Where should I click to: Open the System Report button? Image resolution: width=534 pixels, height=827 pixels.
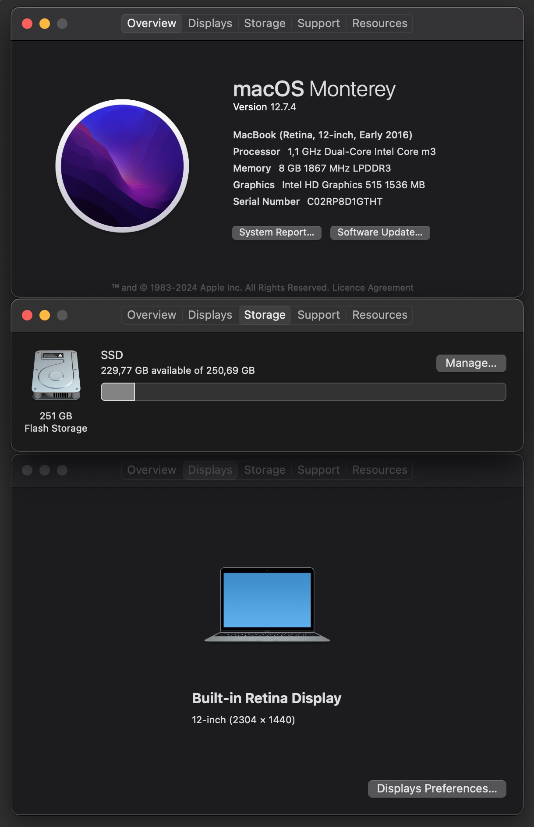[x=277, y=232]
